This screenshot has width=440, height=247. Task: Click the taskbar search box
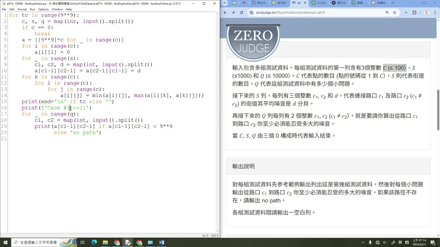(x=44, y=243)
